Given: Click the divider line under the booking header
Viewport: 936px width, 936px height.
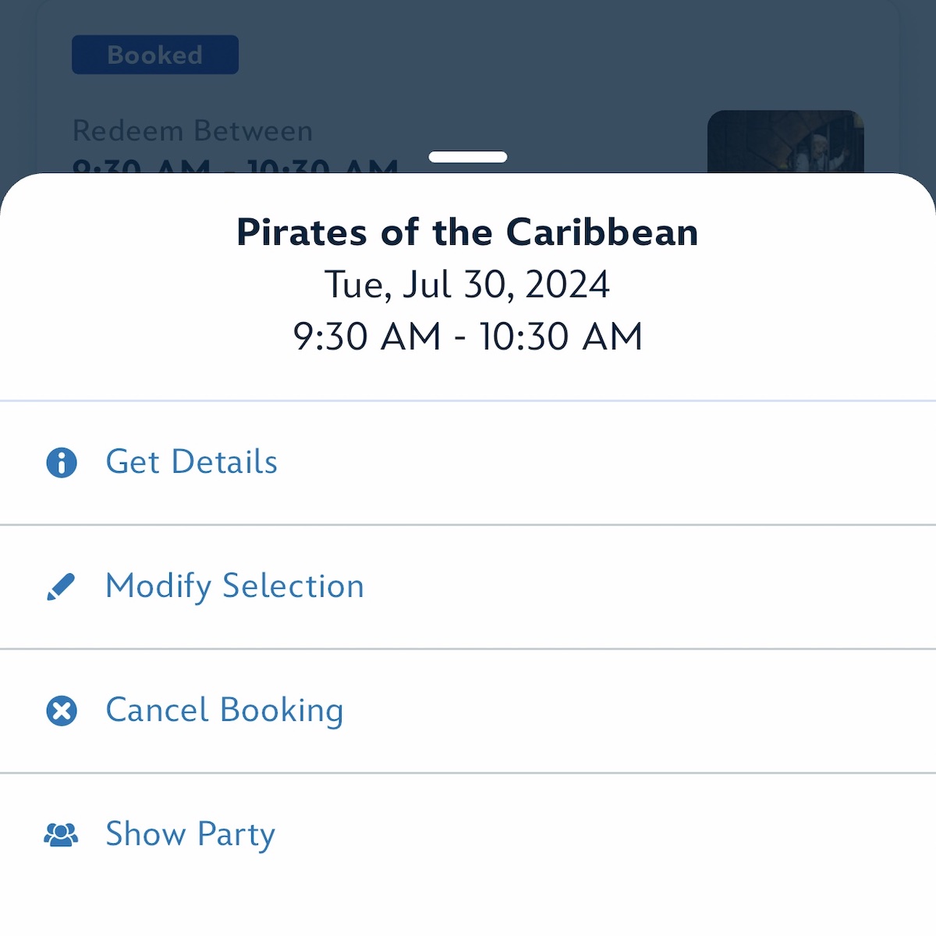Looking at the screenshot, I should click(468, 401).
